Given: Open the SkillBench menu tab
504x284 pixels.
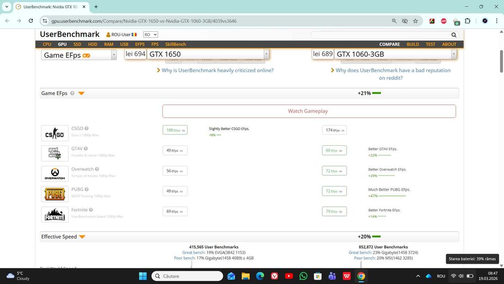Looking at the screenshot, I should 175,44.
